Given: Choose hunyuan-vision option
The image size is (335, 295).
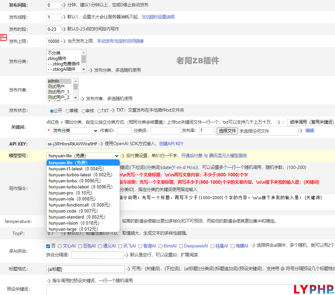Looking at the screenshot, I should click(83, 223).
